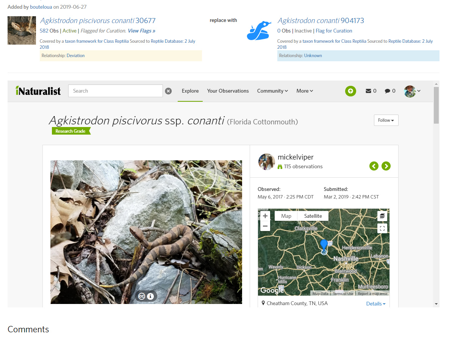
Task: Open left taxon framework for Class Reptilia link
Action: tap(97, 41)
